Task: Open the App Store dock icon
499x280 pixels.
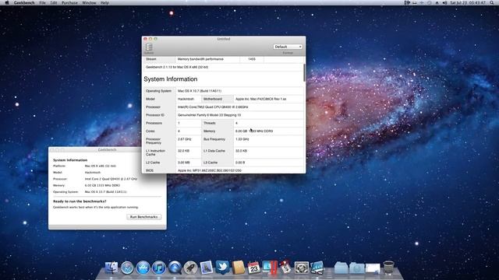Action: click(x=143, y=268)
